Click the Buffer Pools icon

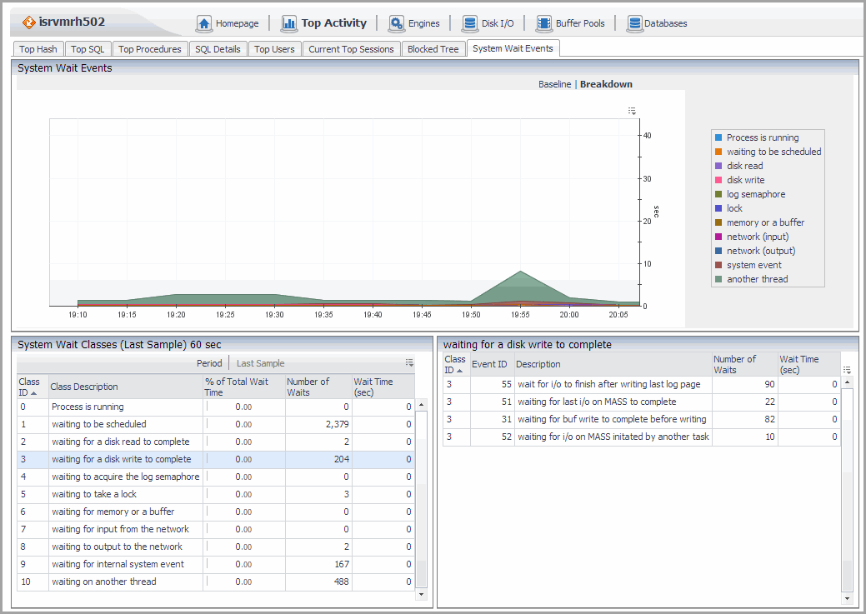tap(544, 23)
